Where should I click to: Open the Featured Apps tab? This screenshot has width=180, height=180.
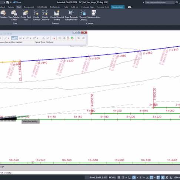coord(88,7)
